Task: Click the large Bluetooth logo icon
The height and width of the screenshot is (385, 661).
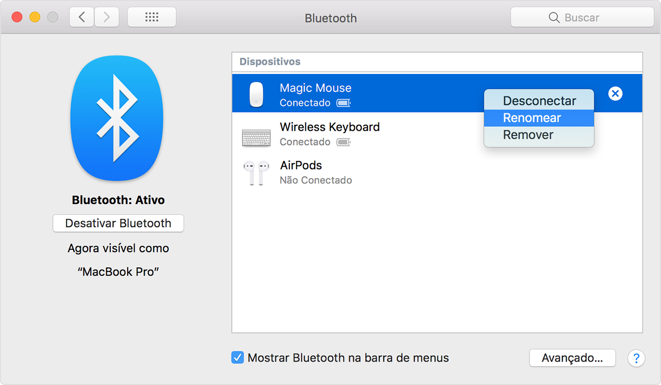Action: coord(117,118)
